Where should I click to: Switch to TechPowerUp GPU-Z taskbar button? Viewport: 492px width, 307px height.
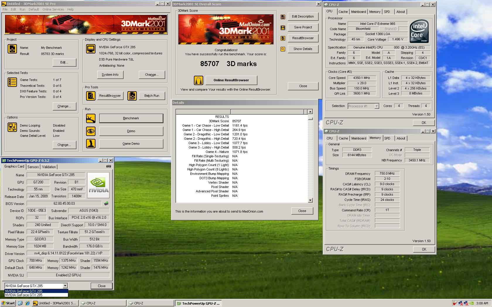(198, 303)
